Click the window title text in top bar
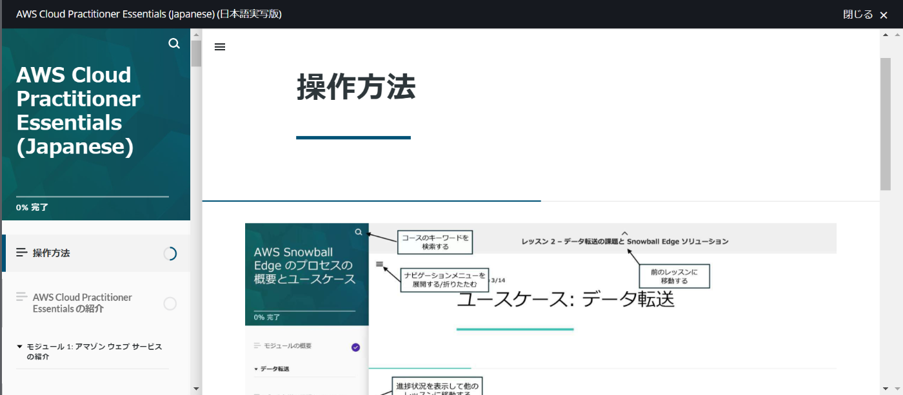This screenshot has height=395, width=903. 148,14
